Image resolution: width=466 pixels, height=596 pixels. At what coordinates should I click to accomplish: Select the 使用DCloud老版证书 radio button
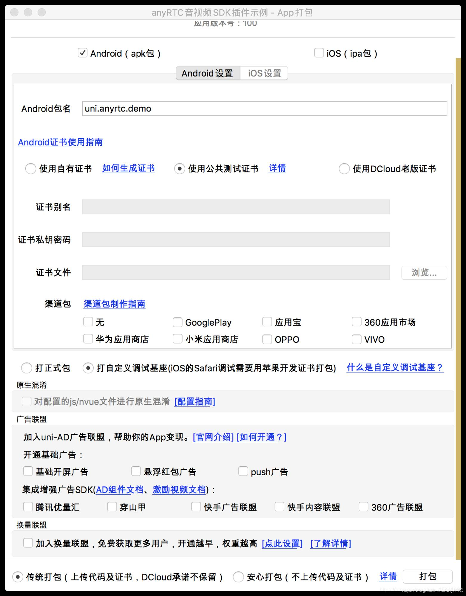pyautogui.click(x=344, y=169)
